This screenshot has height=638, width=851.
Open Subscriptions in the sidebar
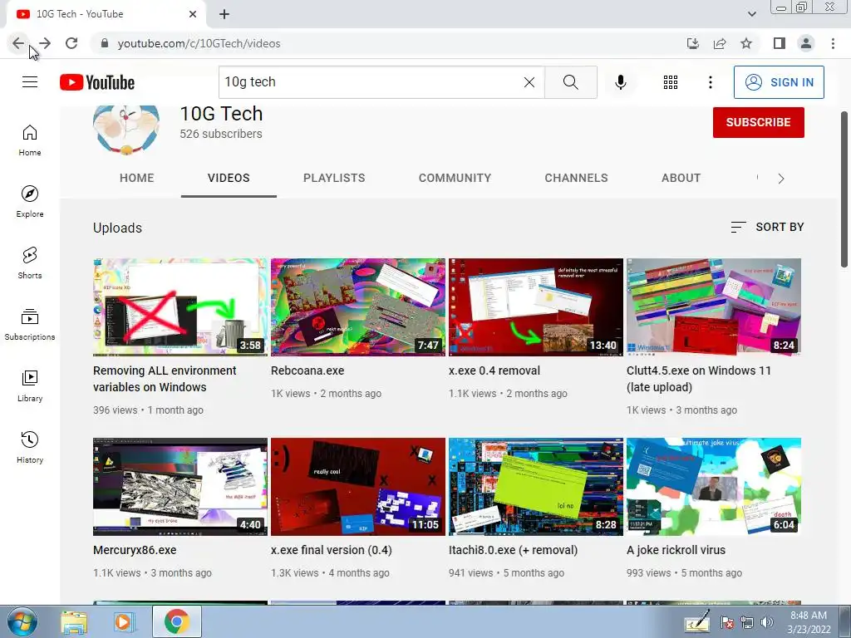coord(30,324)
